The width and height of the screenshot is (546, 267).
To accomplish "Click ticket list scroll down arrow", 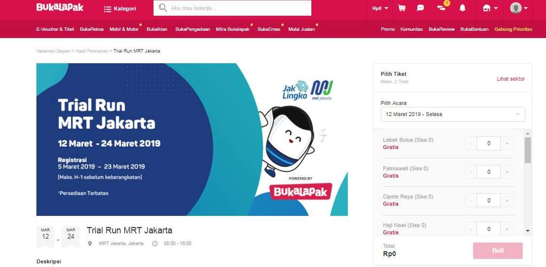I will (x=527, y=230).
